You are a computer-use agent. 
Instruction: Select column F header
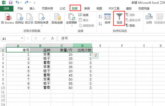click(122, 46)
